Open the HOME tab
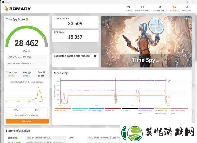Screen dimensions: 197x143 pos(129,9)
